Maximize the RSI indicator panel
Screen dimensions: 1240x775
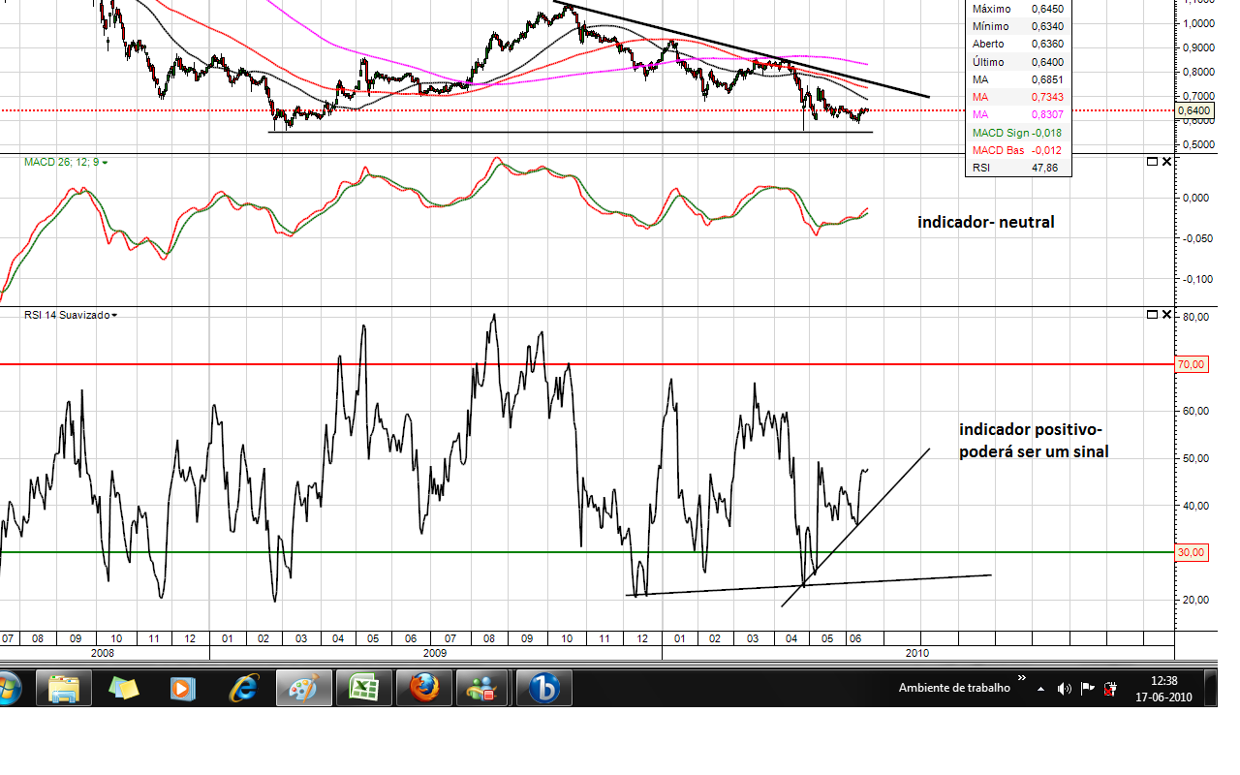(1152, 315)
